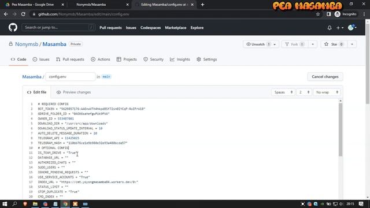
Task: Click the editor vertical scrollbar
Action: tap(341, 129)
